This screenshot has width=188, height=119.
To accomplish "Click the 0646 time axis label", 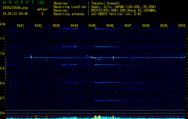I will (x=110, y=25).
